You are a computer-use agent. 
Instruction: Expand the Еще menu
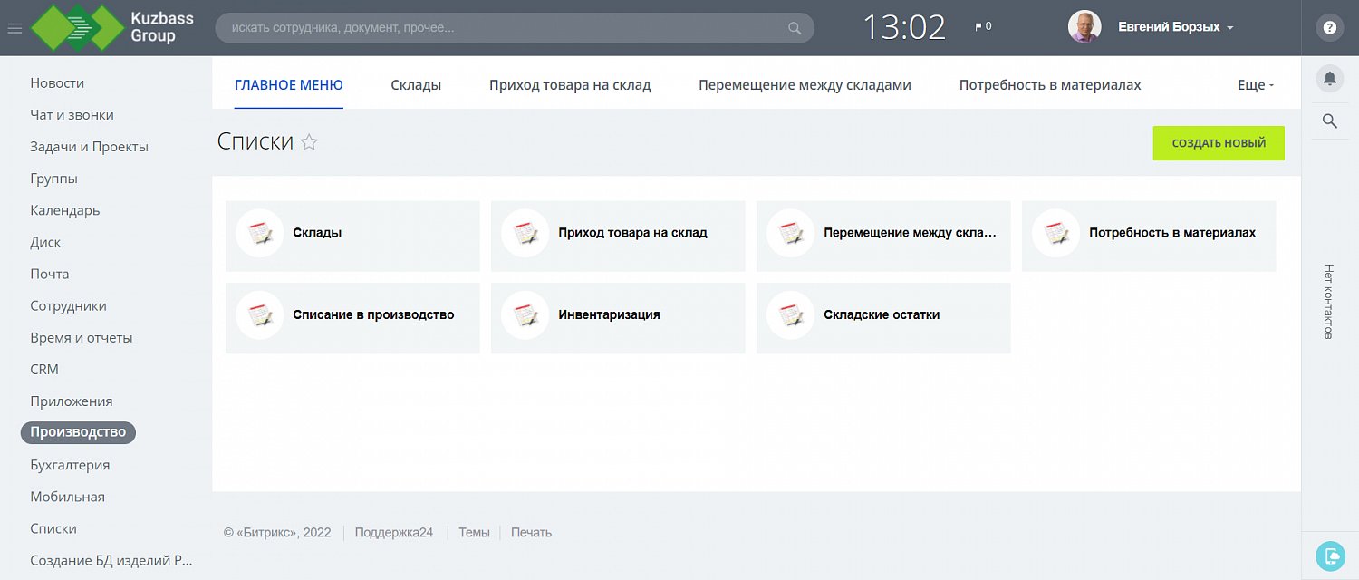click(x=1255, y=85)
